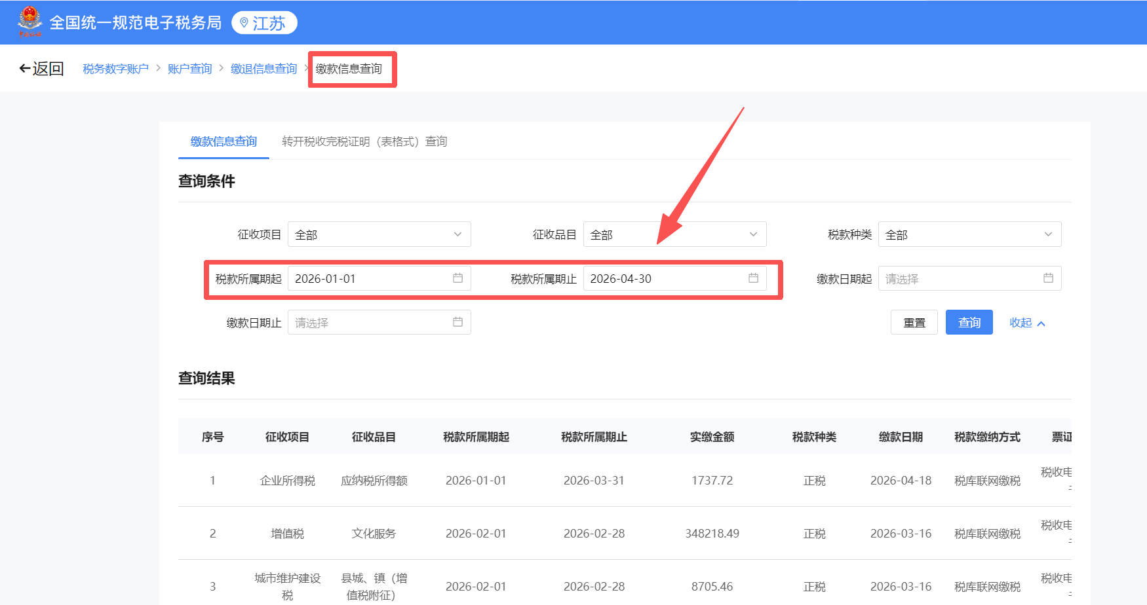Click the 缴款日期 column header
1147x605 pixels.
coord(901,437)
